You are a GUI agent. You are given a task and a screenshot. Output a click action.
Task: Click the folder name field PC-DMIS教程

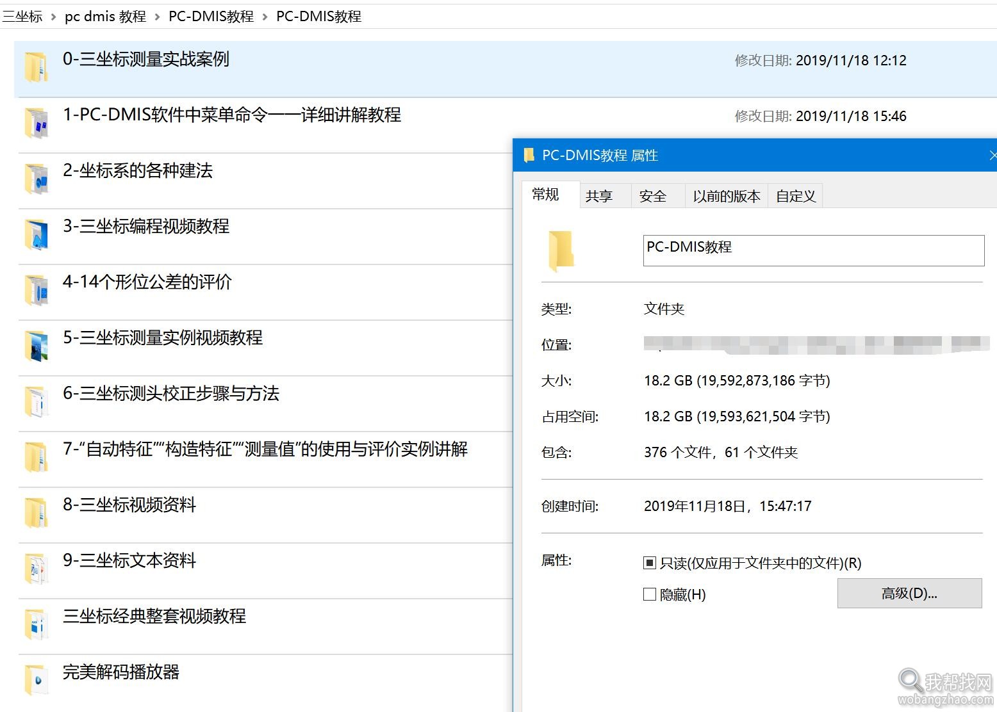(x=814, y=250)
